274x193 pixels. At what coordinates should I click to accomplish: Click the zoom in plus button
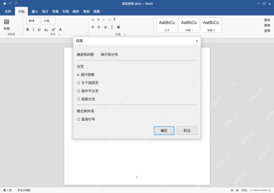[x=269, y=190]
